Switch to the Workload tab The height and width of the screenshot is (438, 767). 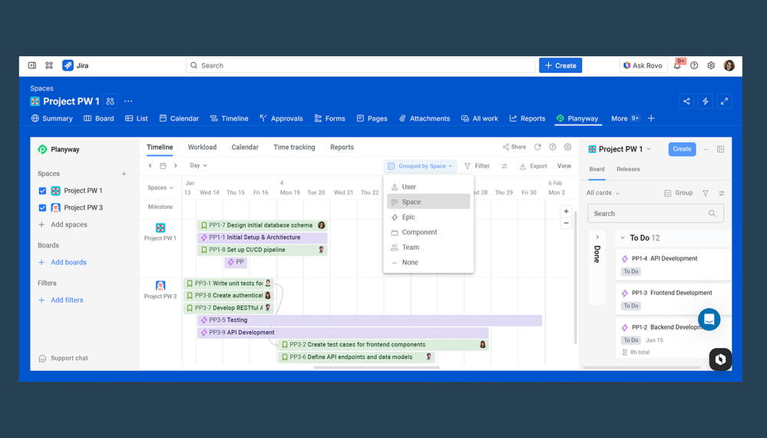202,148
